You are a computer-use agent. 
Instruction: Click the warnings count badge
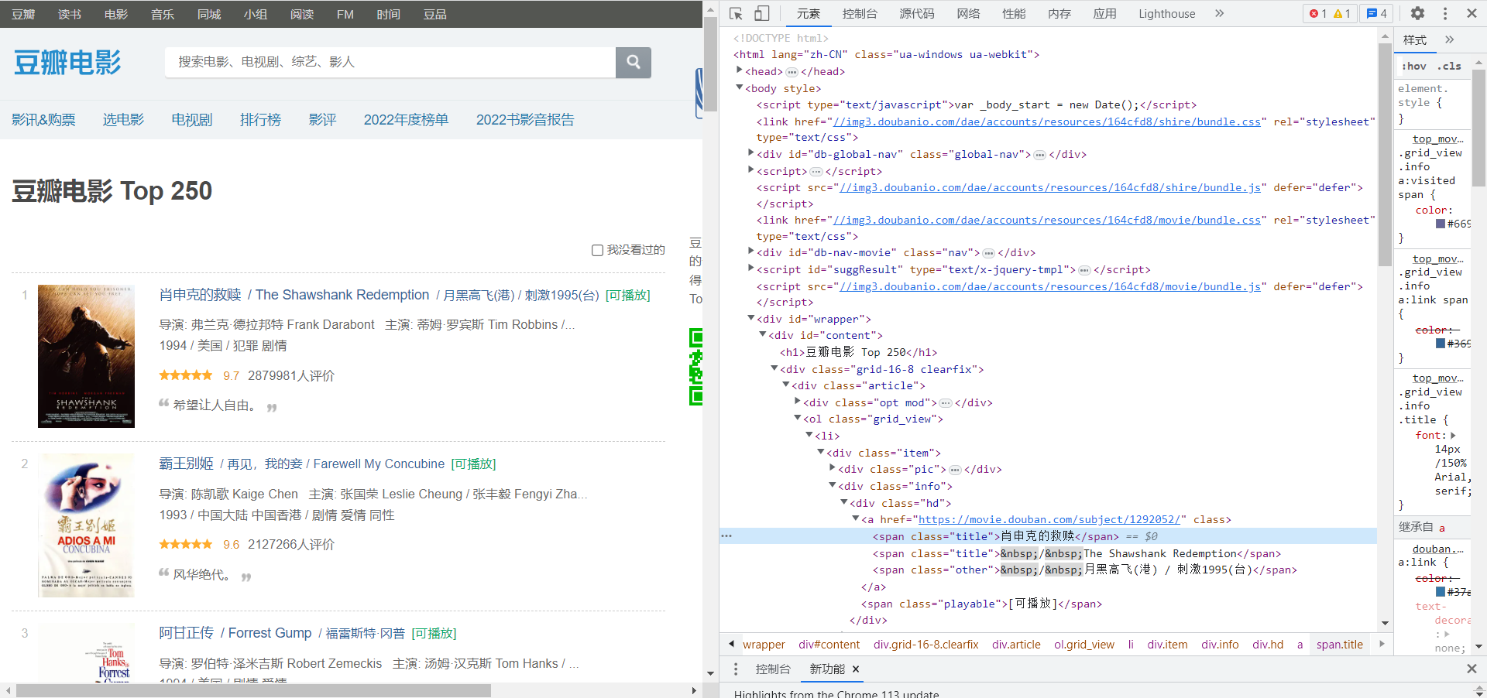tap(1342, 13)
